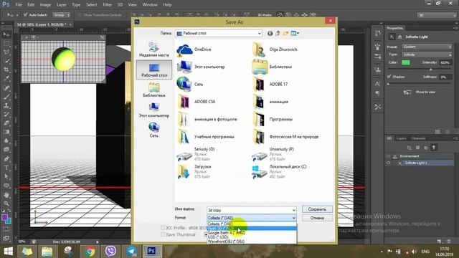Open the Filter menu
Image resolution: width=459 pixels, height=258 pixels.
[x=107, y=5]
